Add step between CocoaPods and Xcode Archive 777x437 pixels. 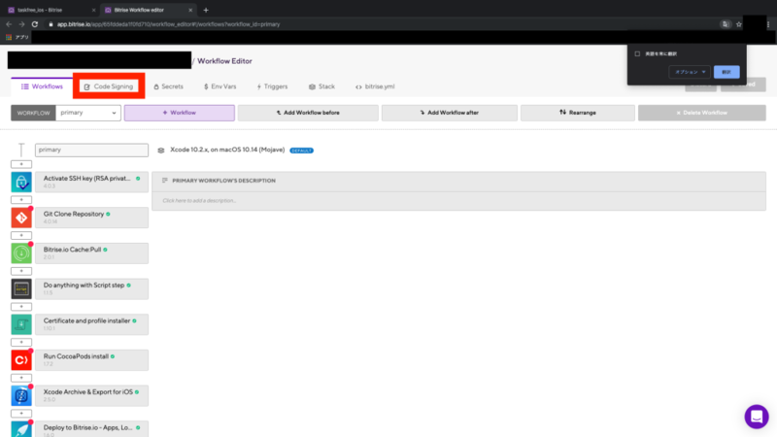[21, 378]
